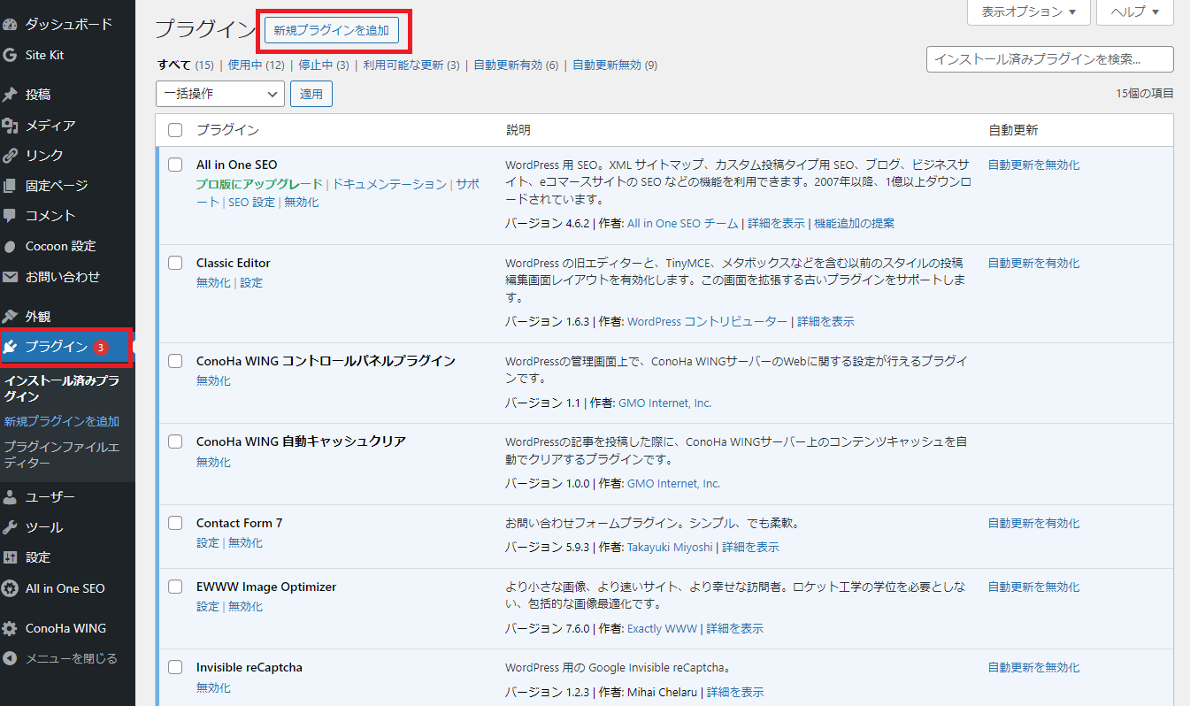Open 機能追加の提案 link for All in One SEO
This screenshot has height=706, width=1190.
[854, 224]
